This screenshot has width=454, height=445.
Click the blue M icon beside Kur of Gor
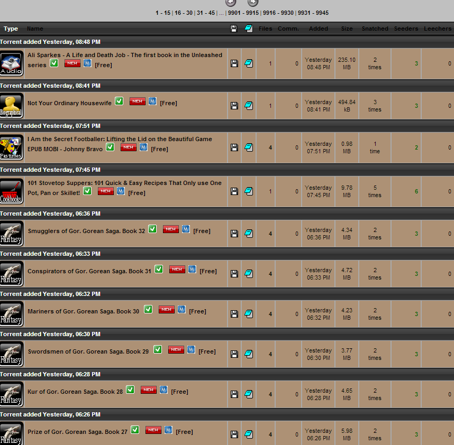(164, 390)
